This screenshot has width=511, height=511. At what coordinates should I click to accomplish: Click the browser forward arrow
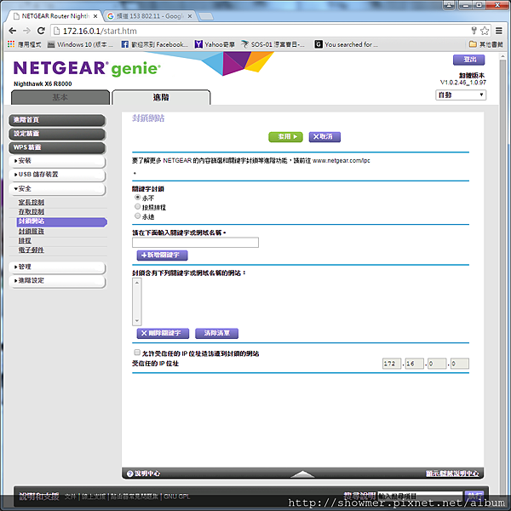click(26, 31)
